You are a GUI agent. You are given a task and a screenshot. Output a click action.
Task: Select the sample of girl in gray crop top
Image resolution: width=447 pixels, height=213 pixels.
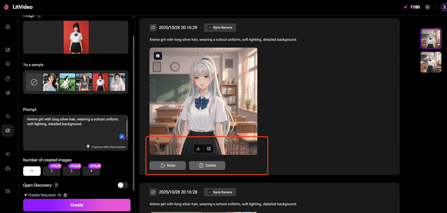tap(84, 82)
